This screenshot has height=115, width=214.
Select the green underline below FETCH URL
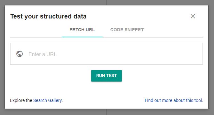tap(82, 37)
